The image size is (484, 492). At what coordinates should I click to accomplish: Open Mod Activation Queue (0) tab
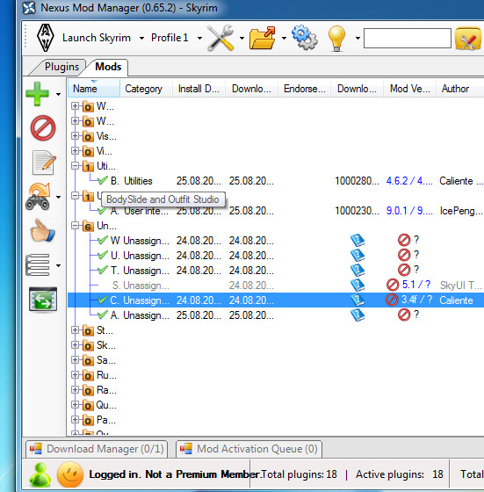[249, 449]
